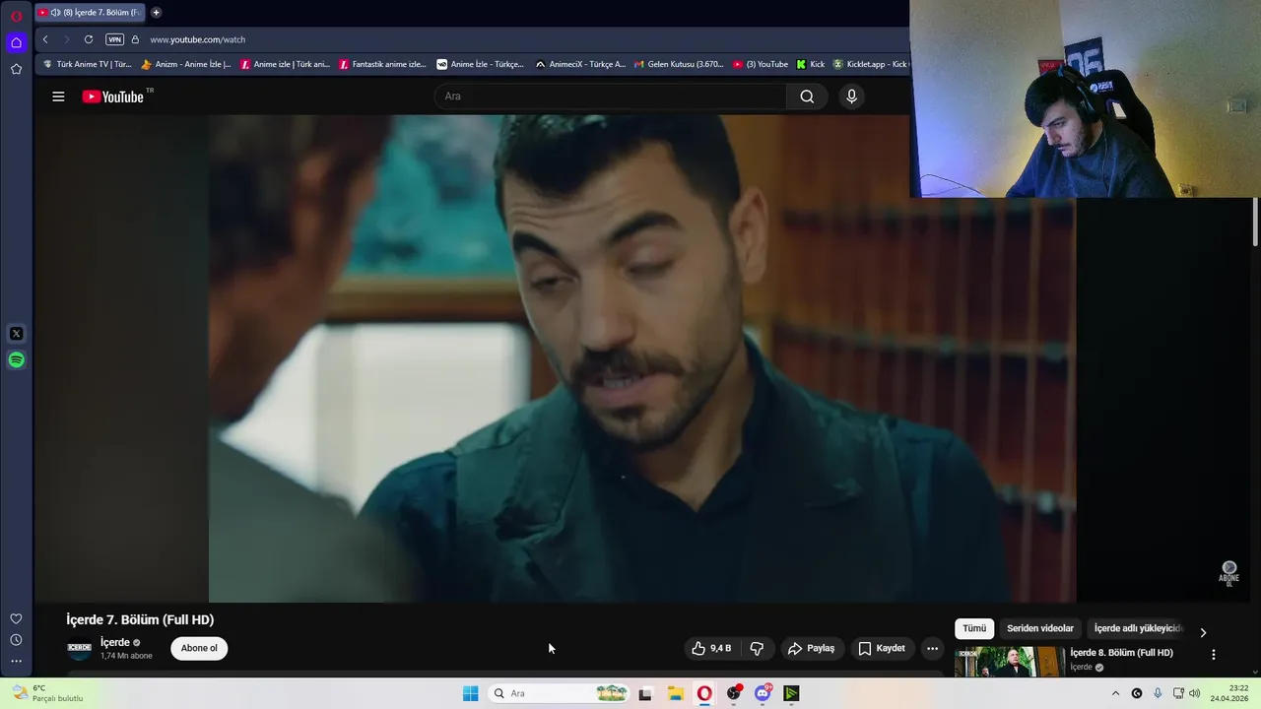This screenshot has width=1261, height=709.
Task: Open İçerde channel avatar
Action: coord(79,648)
